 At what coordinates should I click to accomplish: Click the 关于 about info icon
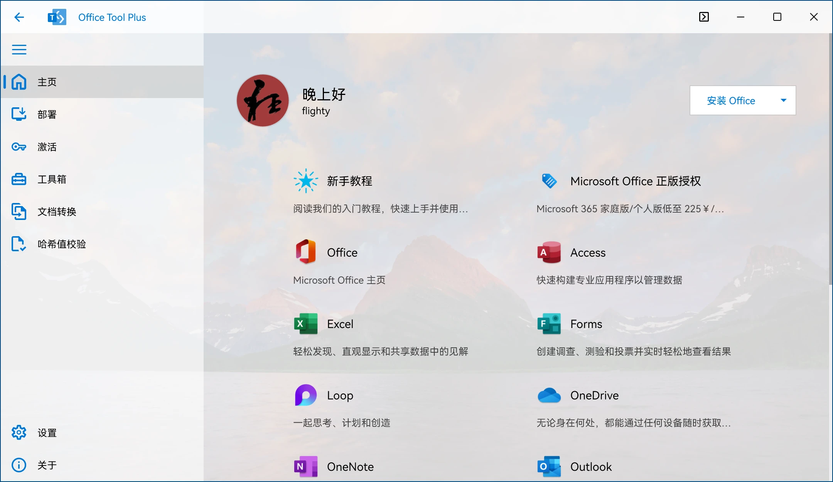[19, 465]
